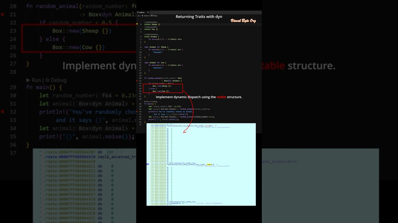Click the "baaaaah!" string literal
Image resolution: width=398 pixels, height=223 pixels.
point(158,52)
